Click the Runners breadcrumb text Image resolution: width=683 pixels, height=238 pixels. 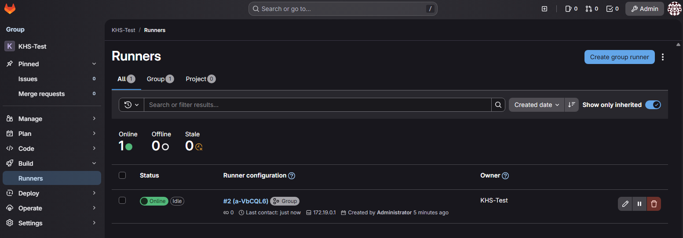[x=155, y=30]
